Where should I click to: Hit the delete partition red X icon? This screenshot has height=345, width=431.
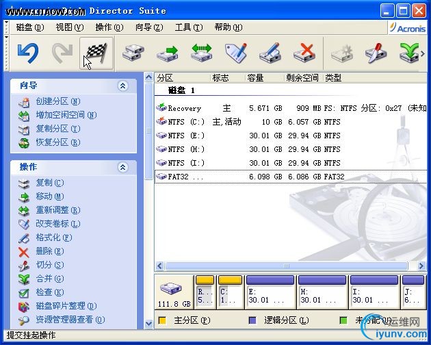[304, 53]
